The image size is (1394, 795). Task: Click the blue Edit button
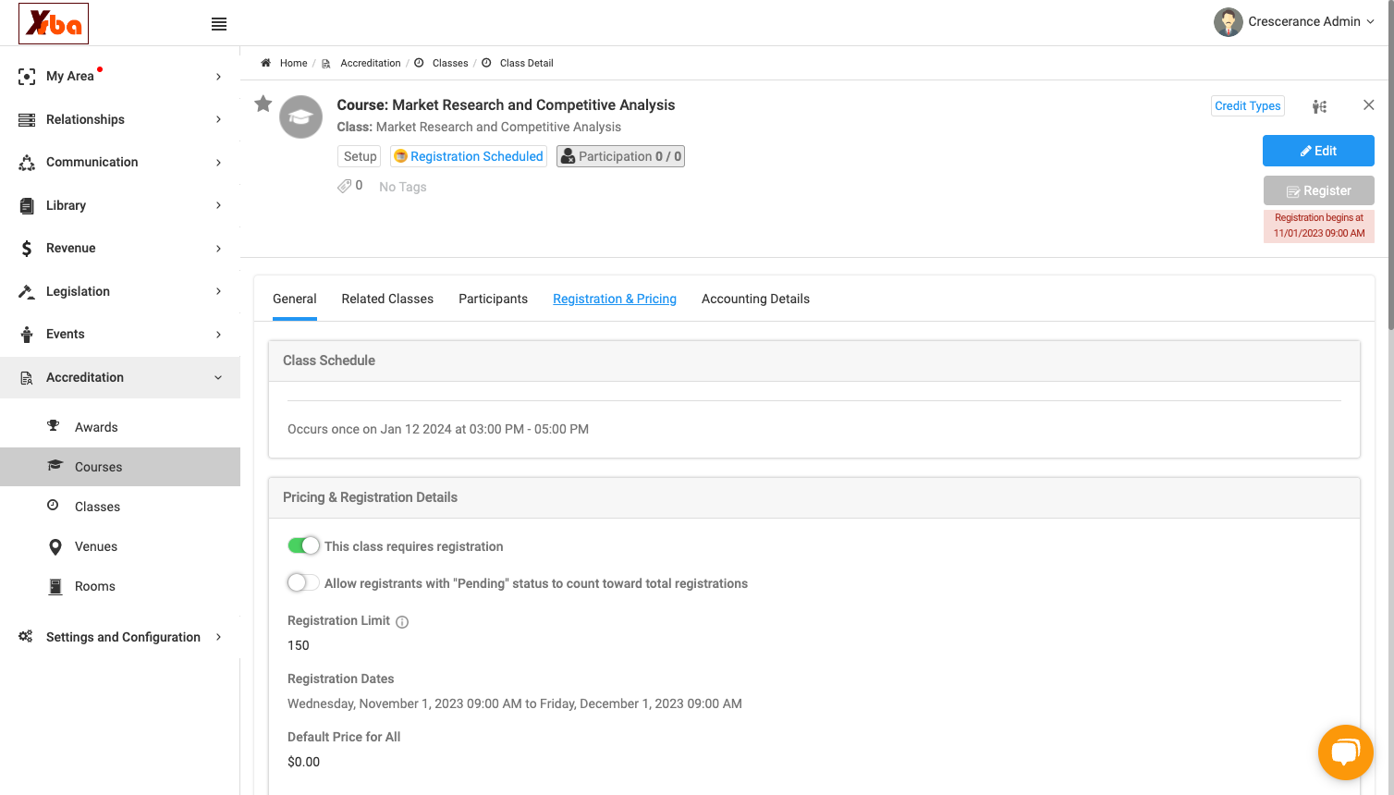pos(1318,151)
